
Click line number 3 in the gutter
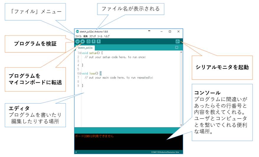[x=78, y=61]
